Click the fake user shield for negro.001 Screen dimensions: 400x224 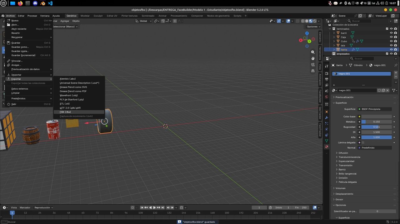pos(379,90)
